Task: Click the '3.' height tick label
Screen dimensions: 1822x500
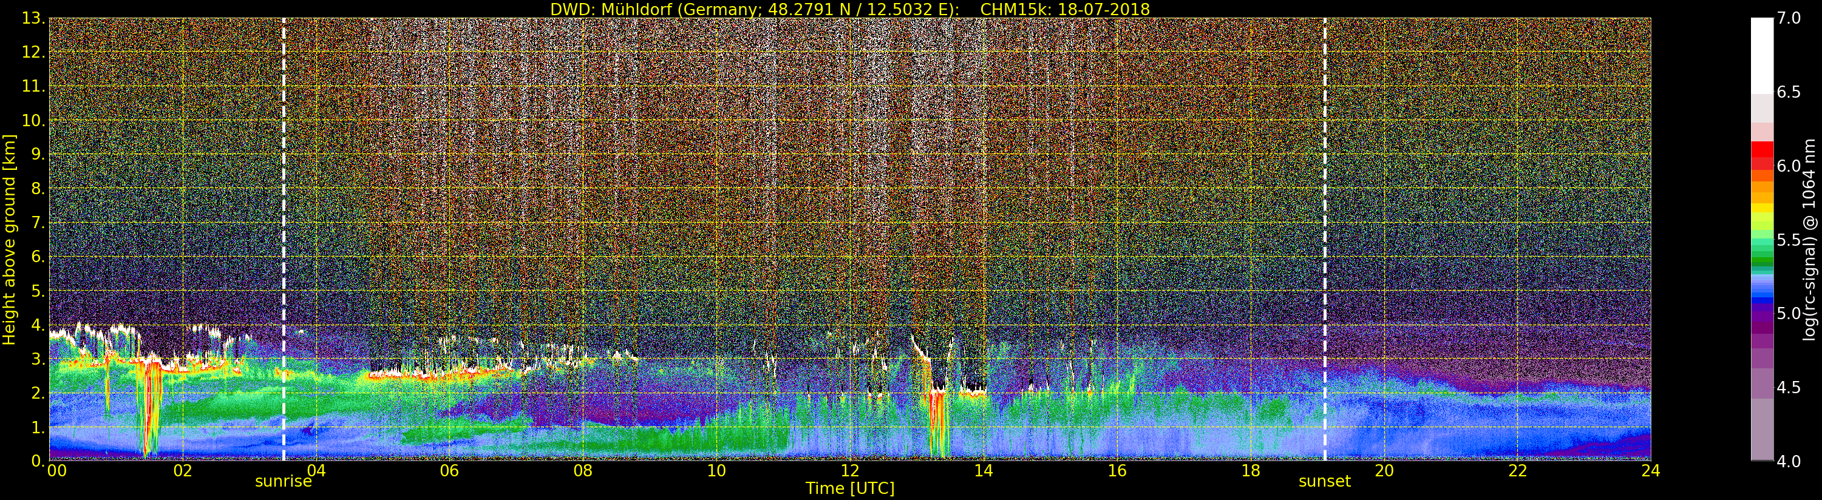Action: point(38,359)
